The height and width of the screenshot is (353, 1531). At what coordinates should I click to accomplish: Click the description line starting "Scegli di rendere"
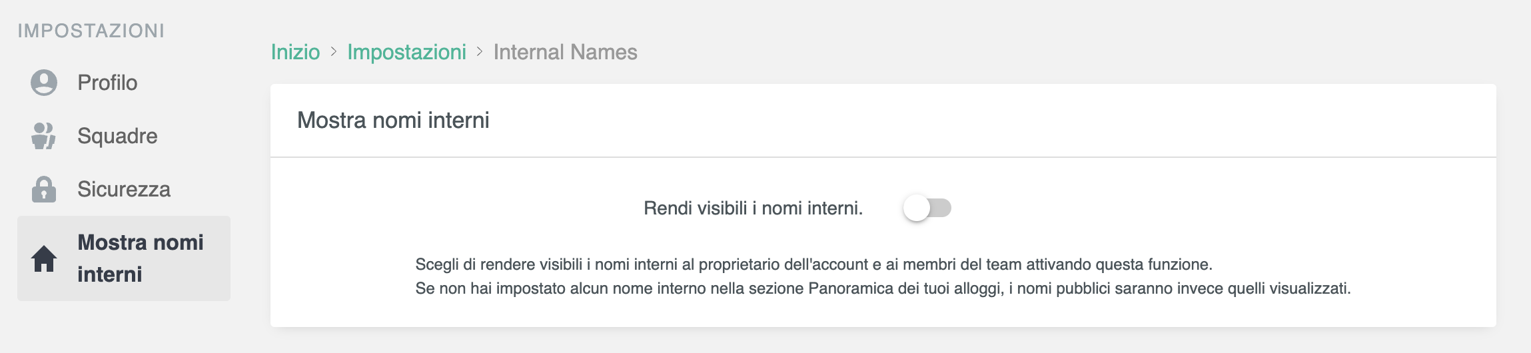coord(813,264)
